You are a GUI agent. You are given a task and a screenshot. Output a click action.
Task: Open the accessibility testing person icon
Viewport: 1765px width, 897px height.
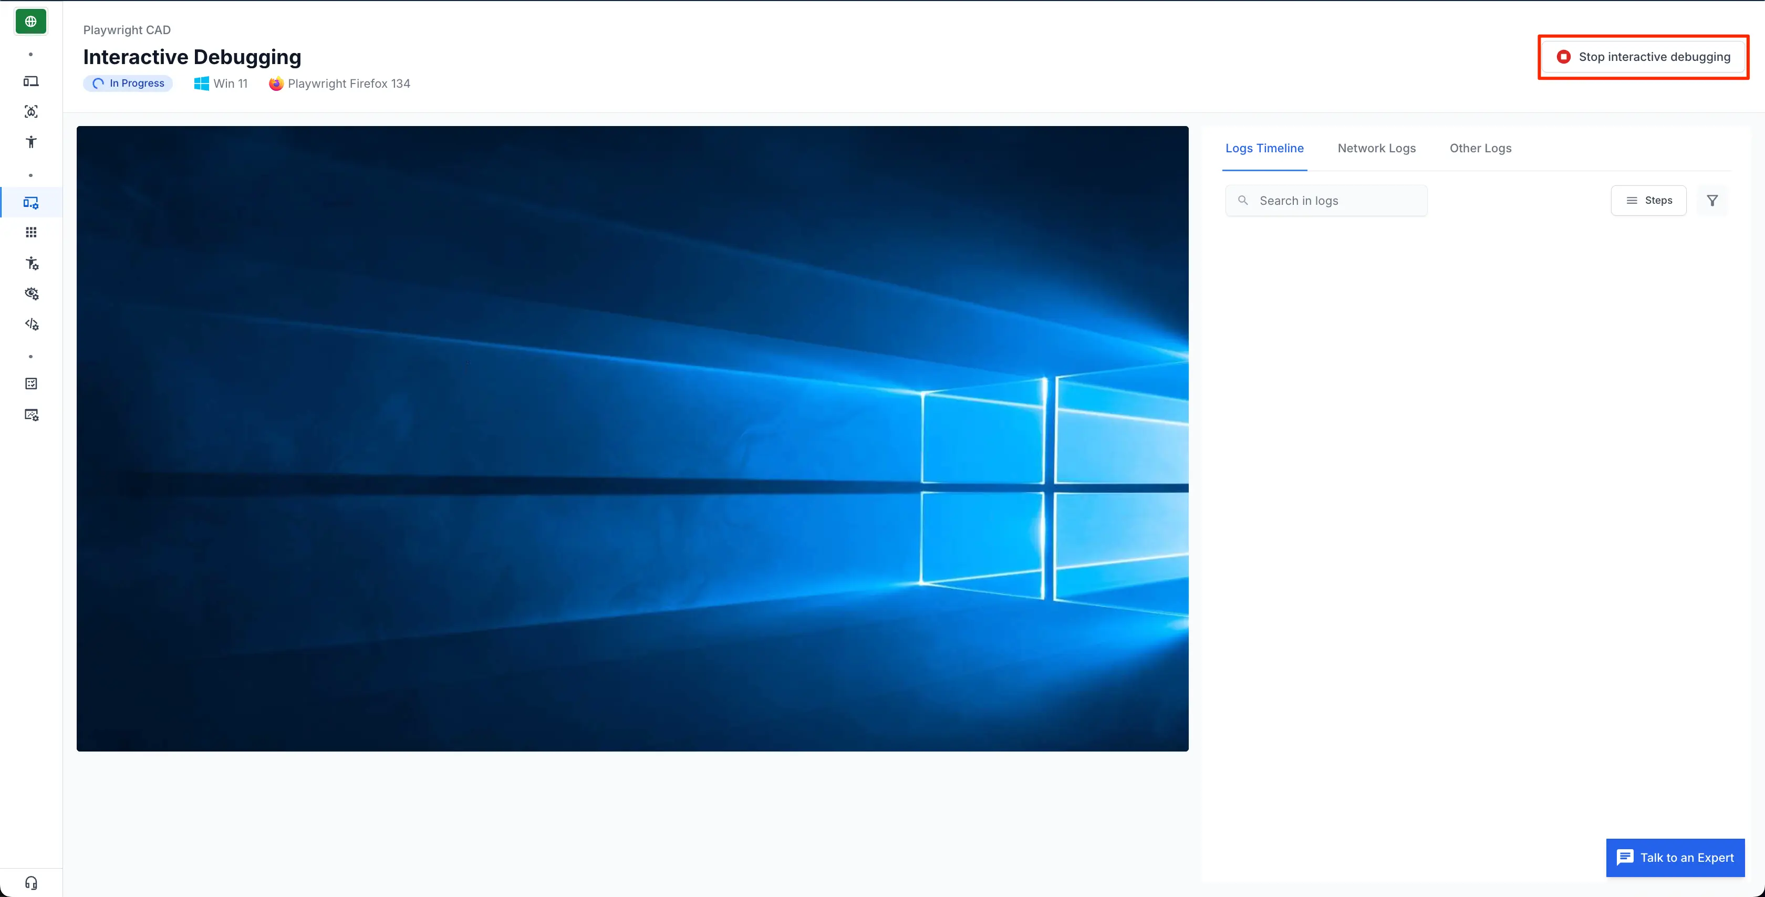31,142
